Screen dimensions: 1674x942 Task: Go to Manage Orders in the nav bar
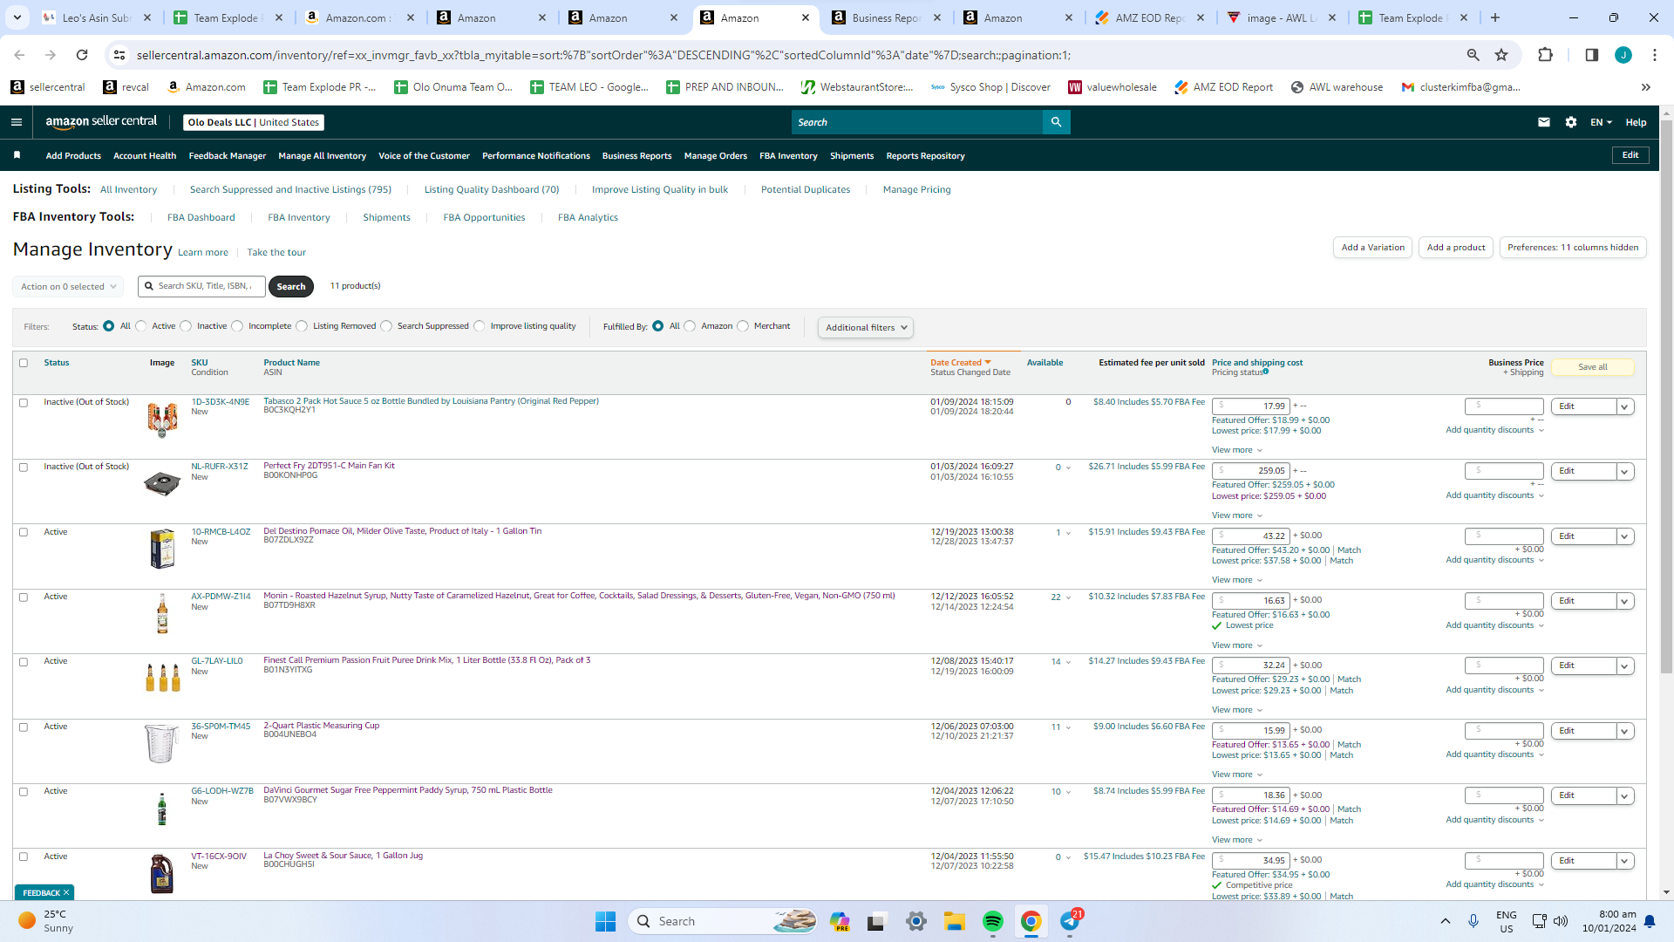click(x=715, y=156)
